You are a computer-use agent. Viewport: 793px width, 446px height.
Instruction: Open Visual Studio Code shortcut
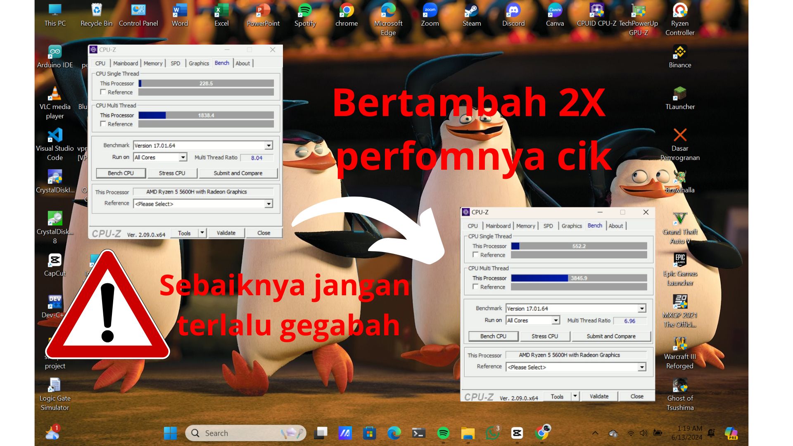point(55,135)
